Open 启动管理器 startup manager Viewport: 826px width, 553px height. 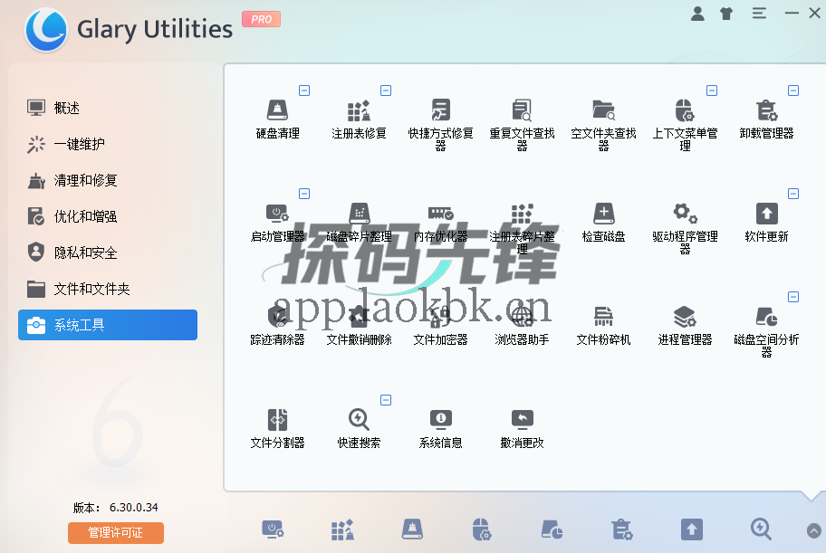[278, 223]
